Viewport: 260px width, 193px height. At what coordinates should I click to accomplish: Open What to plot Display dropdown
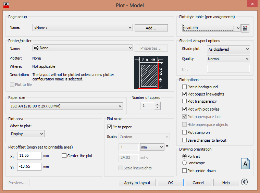pyautogui.click(x=27, y=134)
